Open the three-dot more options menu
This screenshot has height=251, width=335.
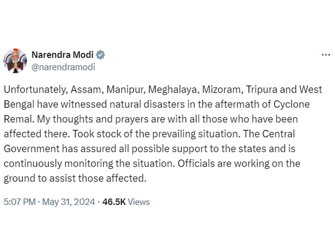coord(326,55)
